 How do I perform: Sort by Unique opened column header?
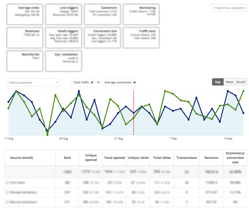click(91, 157)
